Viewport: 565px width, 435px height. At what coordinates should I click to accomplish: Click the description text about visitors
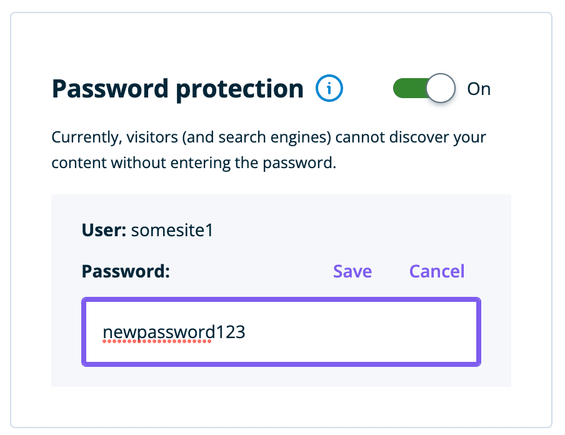coord(269,136)
